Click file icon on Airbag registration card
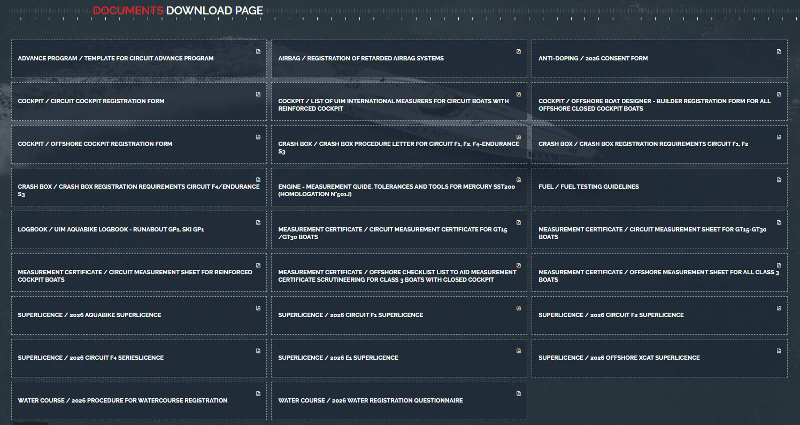Screen dimensions: 800x425 519,51
